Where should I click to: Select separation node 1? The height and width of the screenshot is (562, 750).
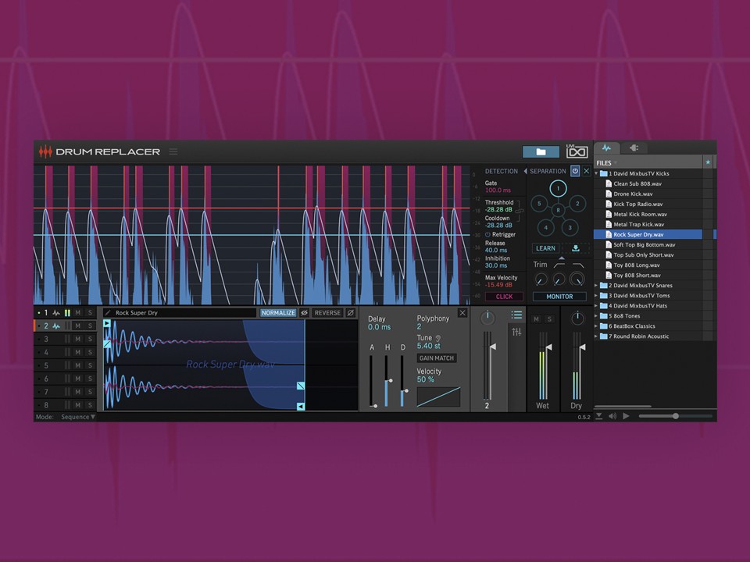[x=558, y=188]
